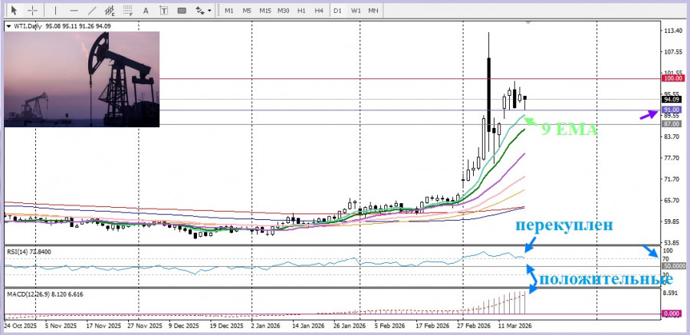Activate the crosshair tool

pyautogui.click(x=32, y=11)
